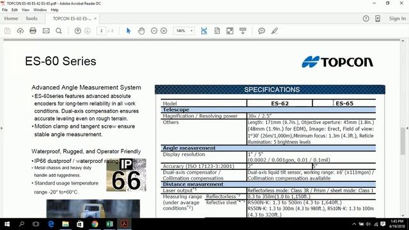Close the TOPCON ES-60 document tab

pyautogui.click(x=95, y=19)
